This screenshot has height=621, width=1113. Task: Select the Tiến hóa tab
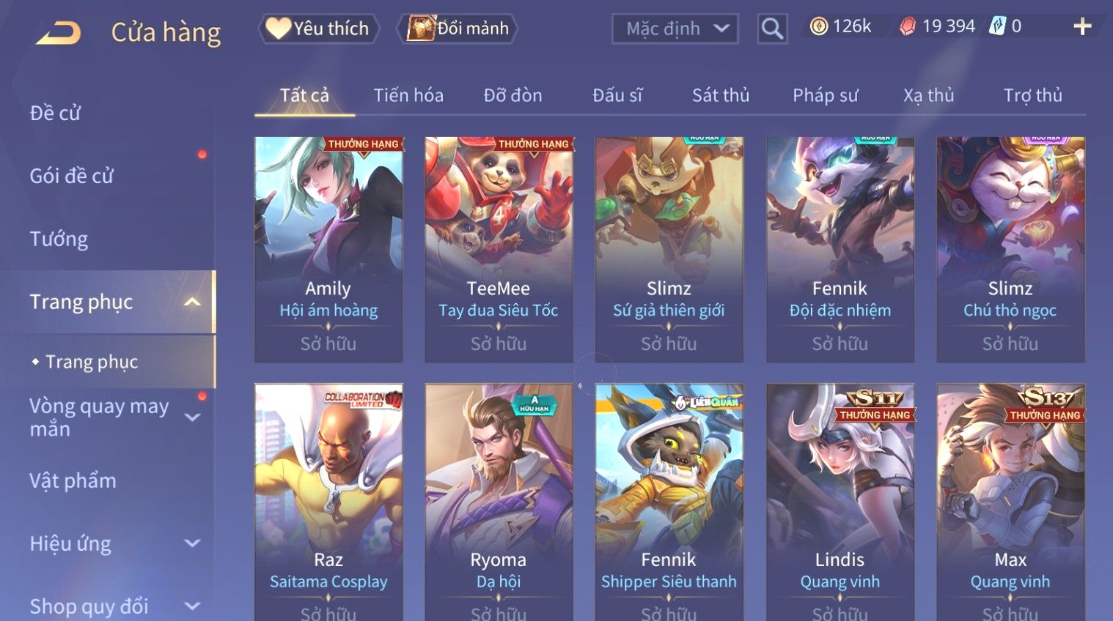tap(408, 95)
